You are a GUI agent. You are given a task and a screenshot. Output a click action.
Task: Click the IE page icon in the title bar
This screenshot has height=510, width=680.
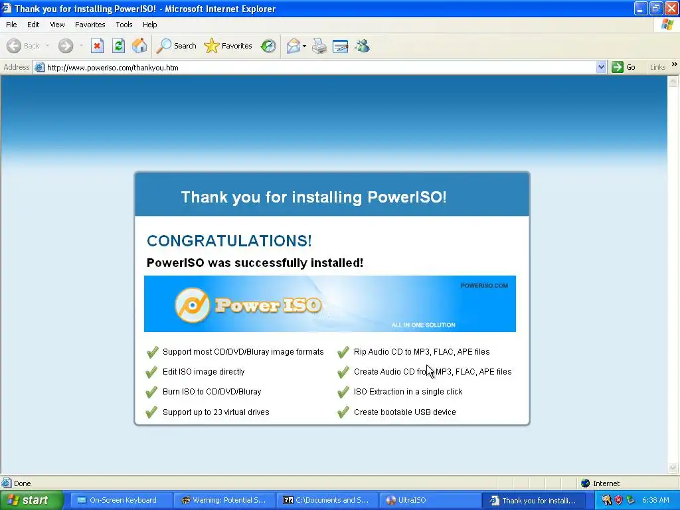tap(6, 8)
